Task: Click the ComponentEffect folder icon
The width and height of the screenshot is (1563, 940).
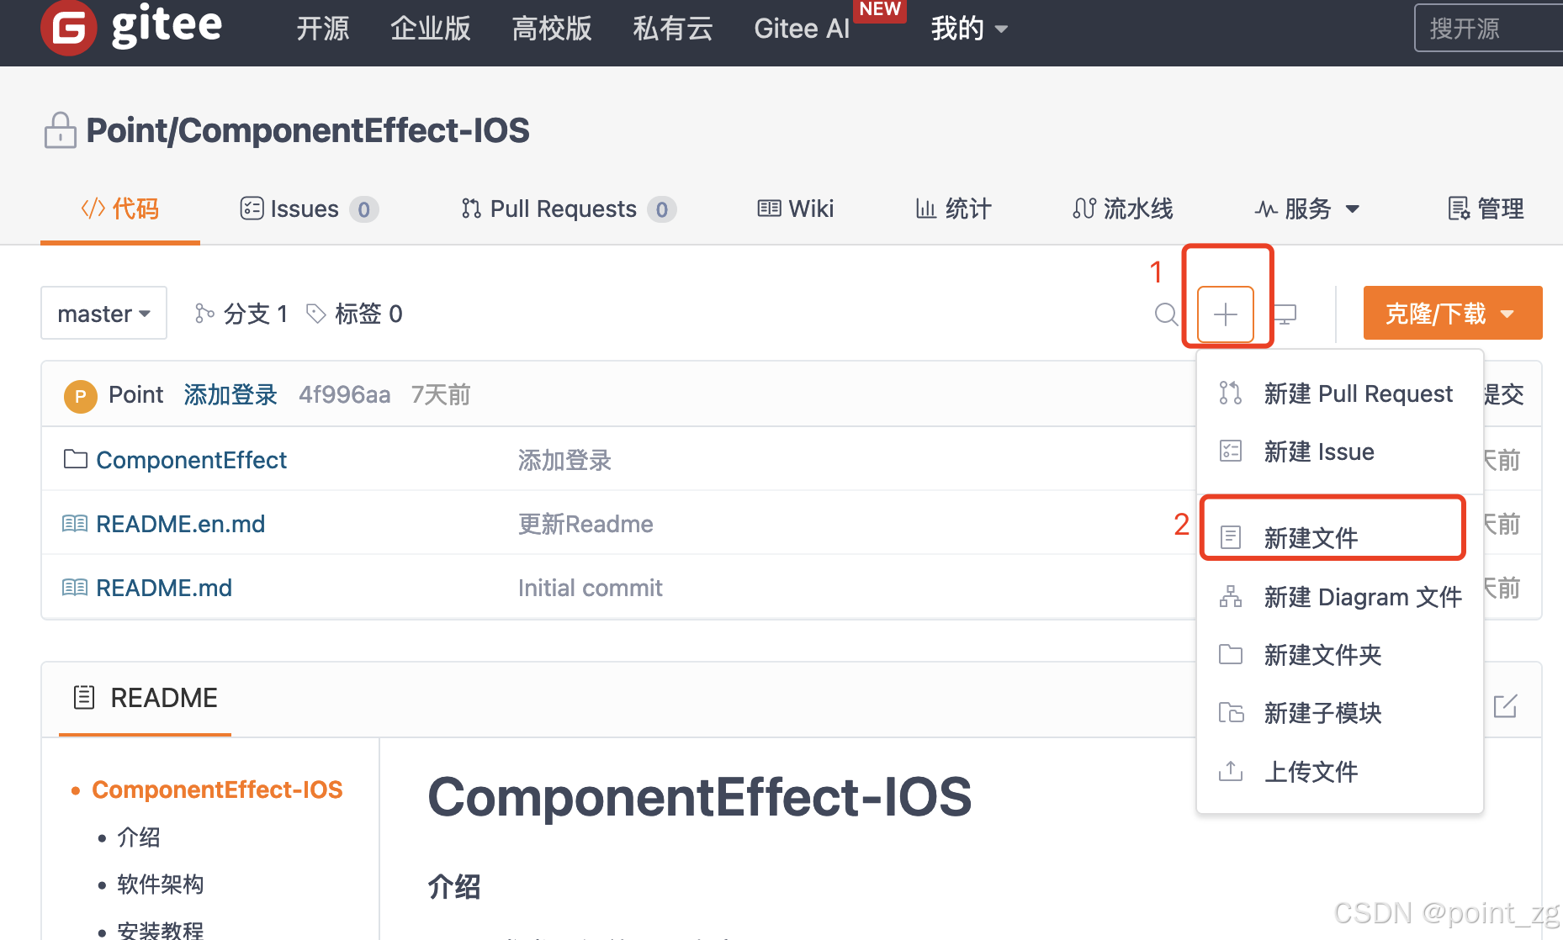Action: coord(75,459)
